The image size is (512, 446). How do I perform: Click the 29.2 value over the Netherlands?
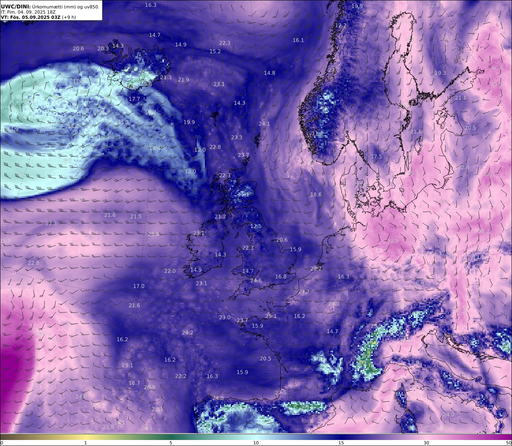(316, 268)
